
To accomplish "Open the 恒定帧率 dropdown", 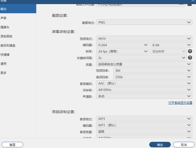I will pos(168,51).
